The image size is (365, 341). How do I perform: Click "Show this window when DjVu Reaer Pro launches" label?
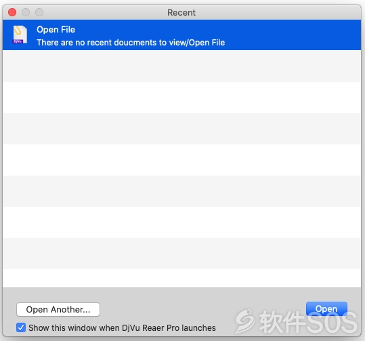[x=122, y=327]
